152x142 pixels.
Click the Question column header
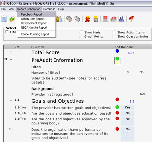tap(38, 47)
